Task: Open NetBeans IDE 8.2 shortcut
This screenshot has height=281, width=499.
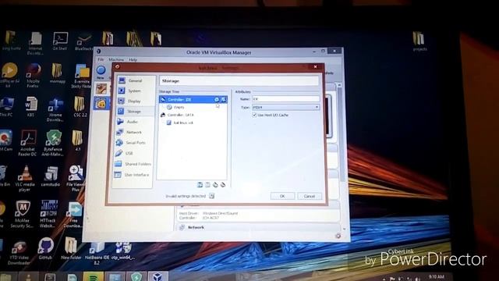Action: click(x=97, y=253)
